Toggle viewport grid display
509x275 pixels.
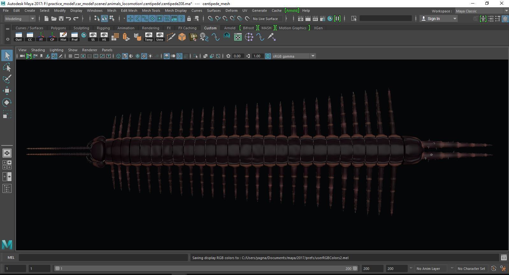coord(70,56)
